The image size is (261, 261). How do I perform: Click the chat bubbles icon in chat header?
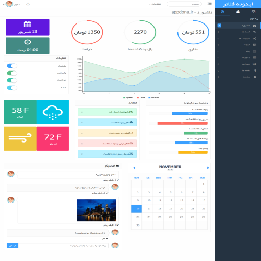tap(117, 166)
